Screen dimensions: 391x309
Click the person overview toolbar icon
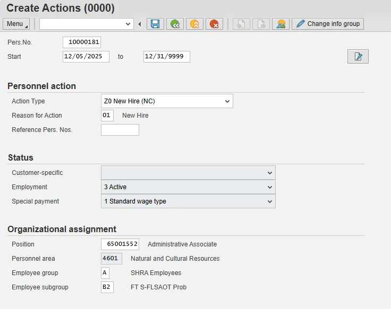pos(280,24)
